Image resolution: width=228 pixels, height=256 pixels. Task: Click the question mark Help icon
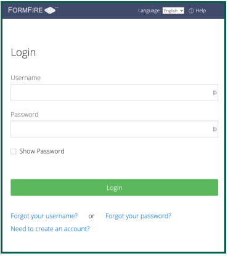(x=191, y=10)
